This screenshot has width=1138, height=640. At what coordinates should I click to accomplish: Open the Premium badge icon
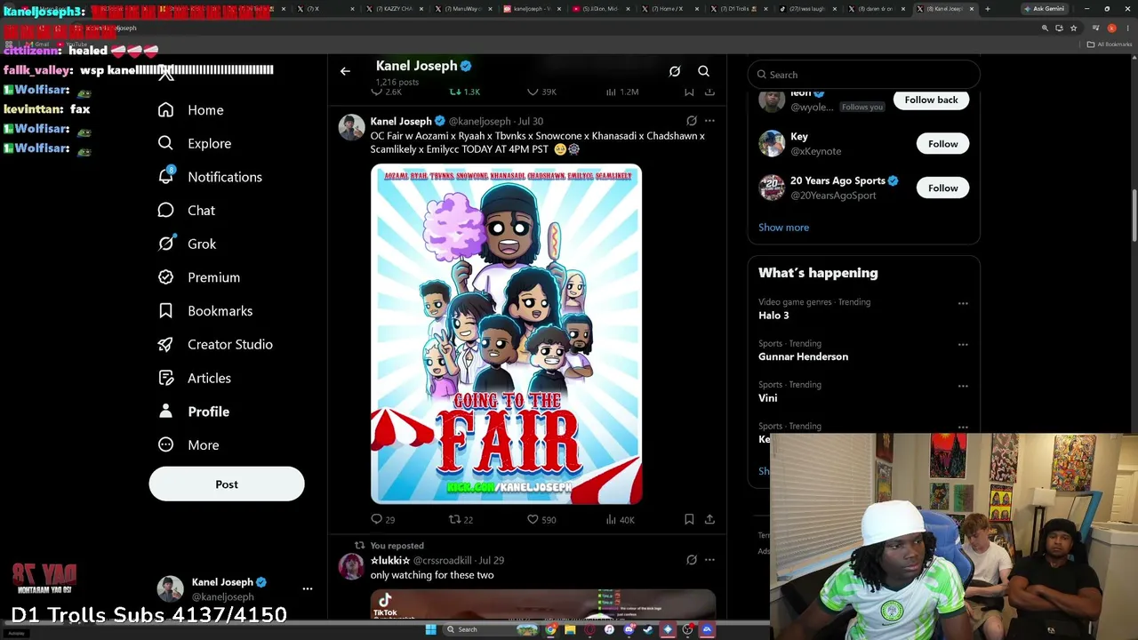pos(165,277)
